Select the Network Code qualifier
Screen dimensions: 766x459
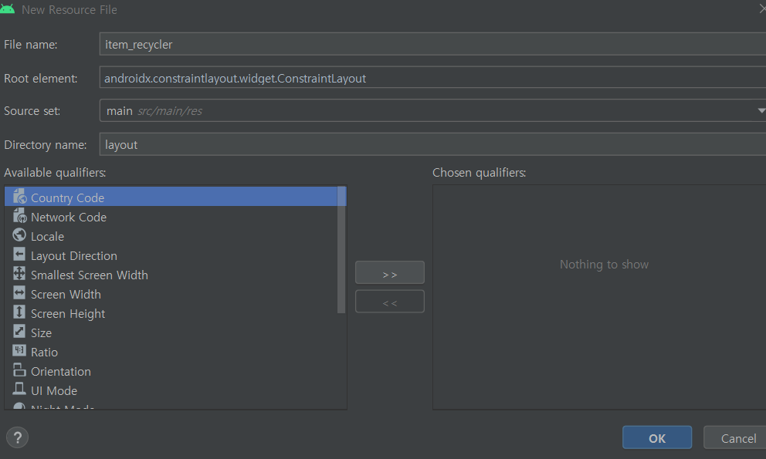coord(171,217)
